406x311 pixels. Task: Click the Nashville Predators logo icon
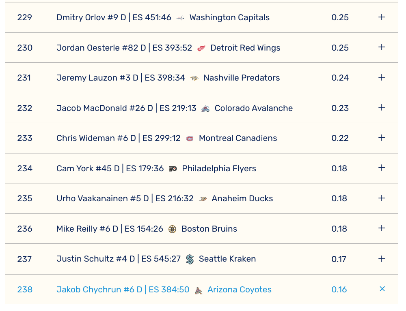point(194,78)
